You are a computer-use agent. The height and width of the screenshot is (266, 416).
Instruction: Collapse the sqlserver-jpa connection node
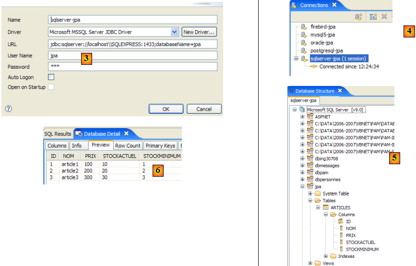pos(296,58)
